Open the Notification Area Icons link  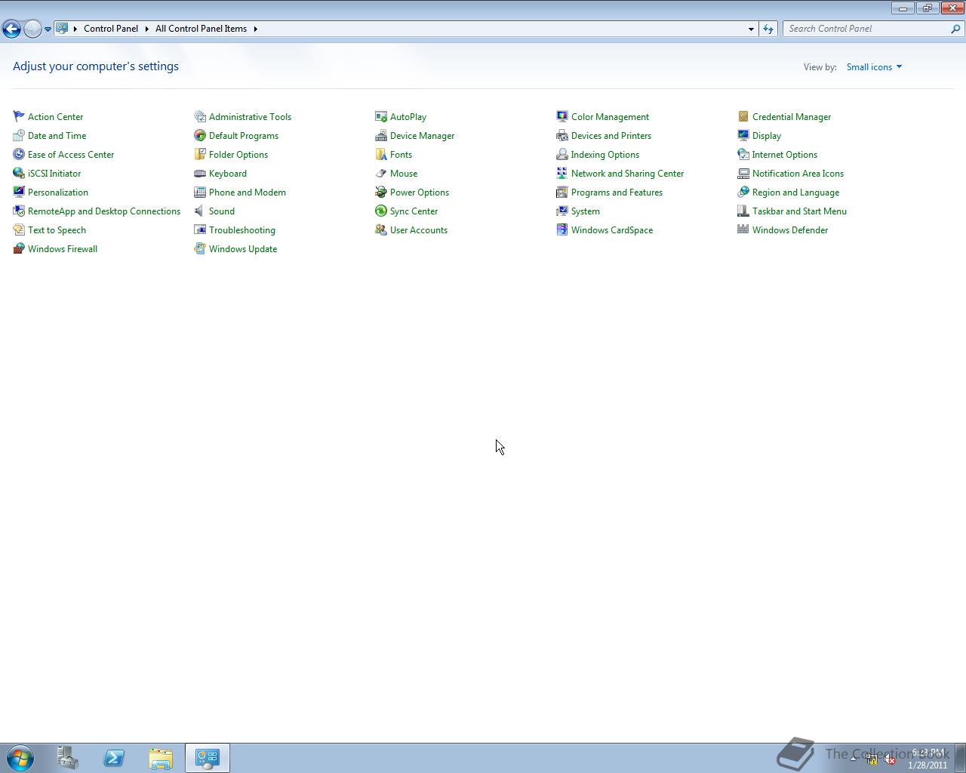(x=798, y=174)
